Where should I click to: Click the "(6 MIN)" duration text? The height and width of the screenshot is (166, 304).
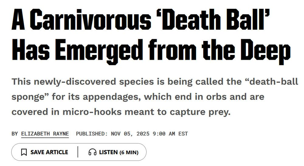(129, 152)
